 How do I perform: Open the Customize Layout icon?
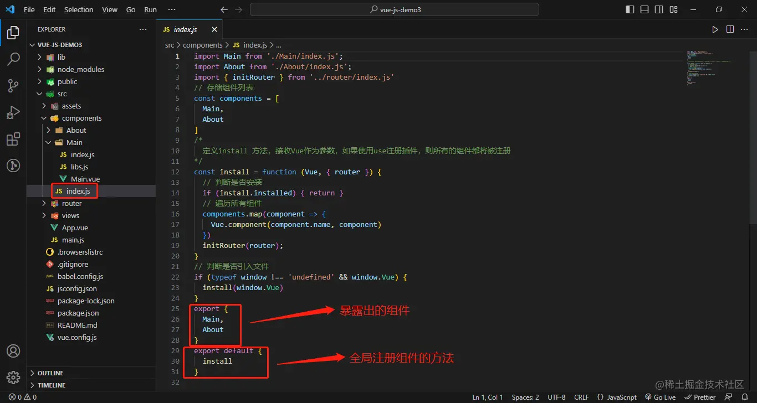[673, 9]
